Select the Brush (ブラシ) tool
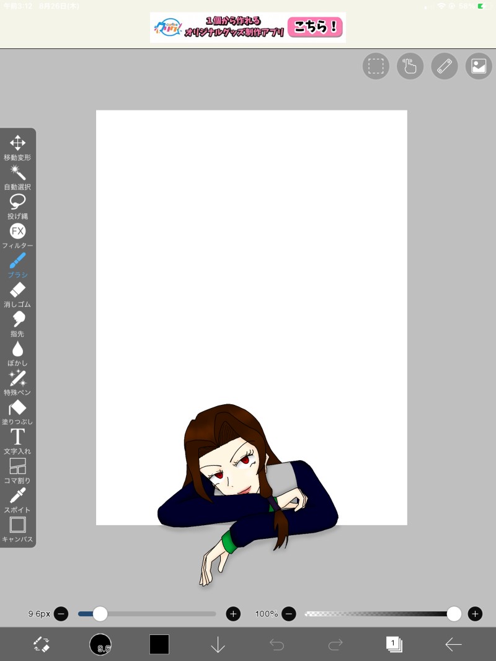Image resolution: width=496 pixels, height=661 pixels. [x=17, y=265]
